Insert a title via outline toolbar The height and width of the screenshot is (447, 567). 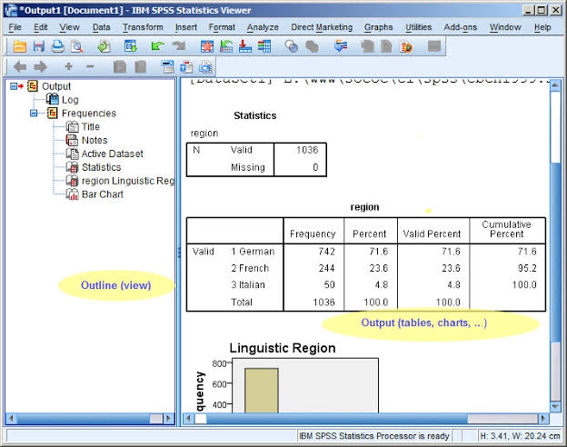(186, 66)
